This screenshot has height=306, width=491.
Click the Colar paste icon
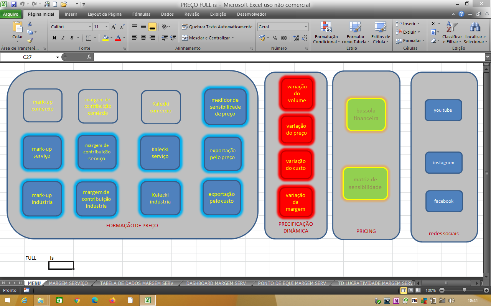18,28
